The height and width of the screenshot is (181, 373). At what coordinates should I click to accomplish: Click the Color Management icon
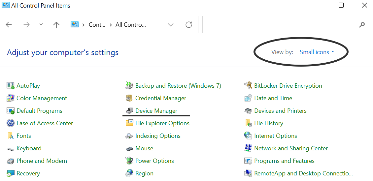tap(11, 98)
